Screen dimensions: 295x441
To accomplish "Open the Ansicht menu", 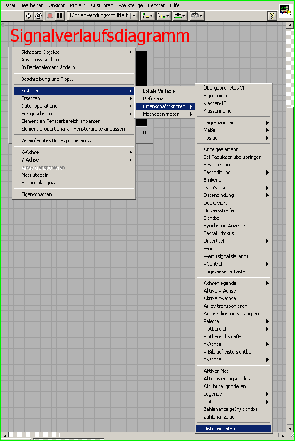I will pos(57,5).
